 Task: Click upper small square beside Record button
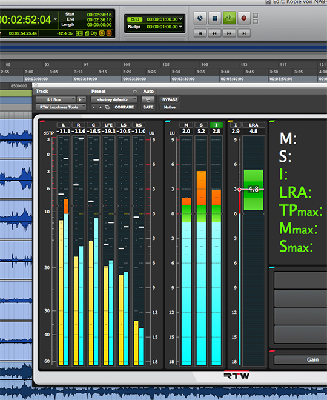255,15
